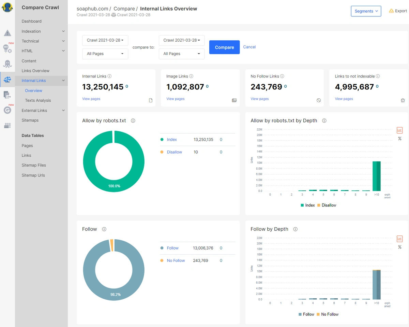Open the Segments dropdown
This screenshot has height=327, width=409.
(x=366, y=11)
